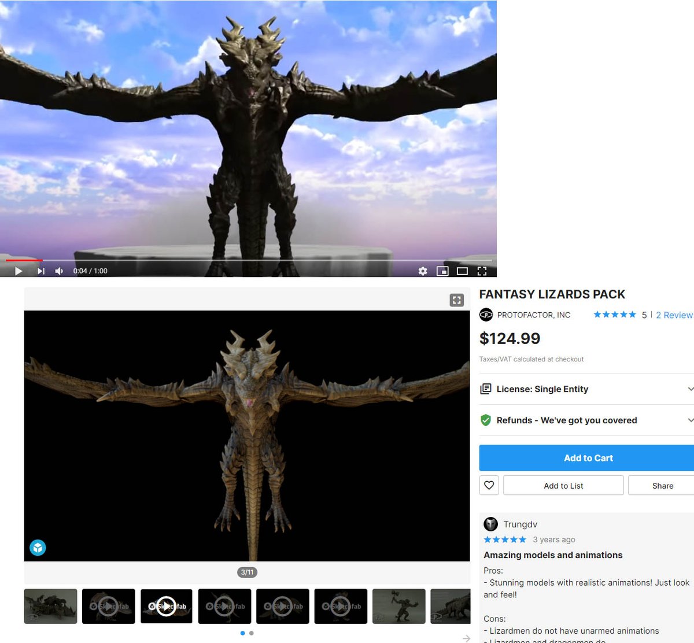Go to first thumbnail page dot

(242, 633)
